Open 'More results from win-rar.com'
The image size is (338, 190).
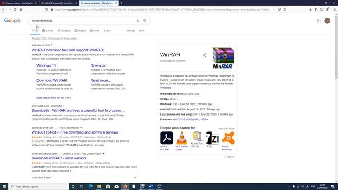click(x=54, y=98)
